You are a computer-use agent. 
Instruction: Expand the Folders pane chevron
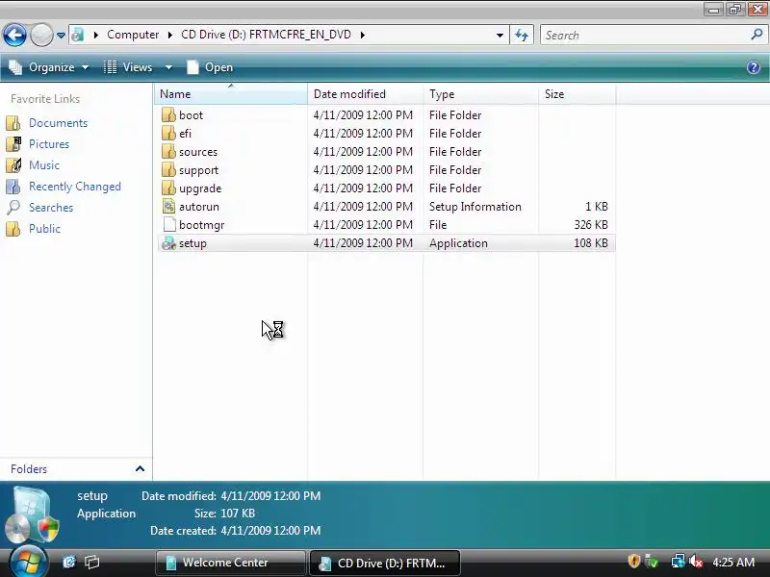[x=140, y=469]
